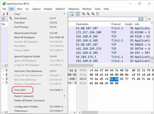Open the File menu
This screenshot has height=114, width=154.
(4, 9)
